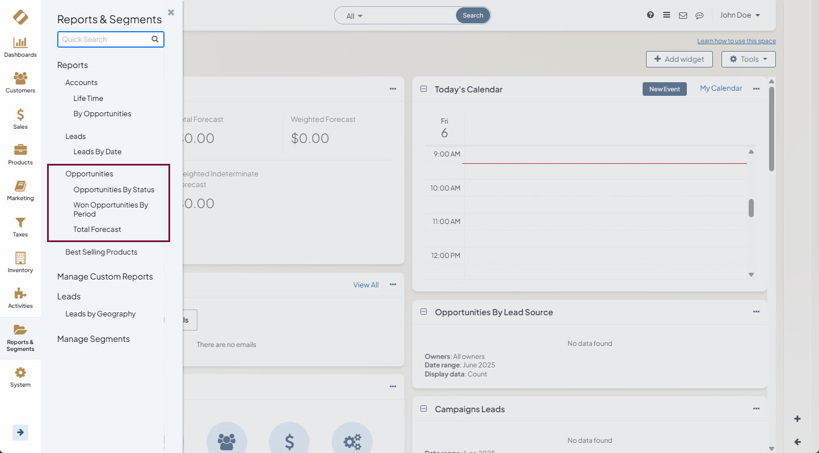The width and height of the screenshot is (819, 453).
Task: Expand the Tools dropdown button
Action: [x=748, y=59]
